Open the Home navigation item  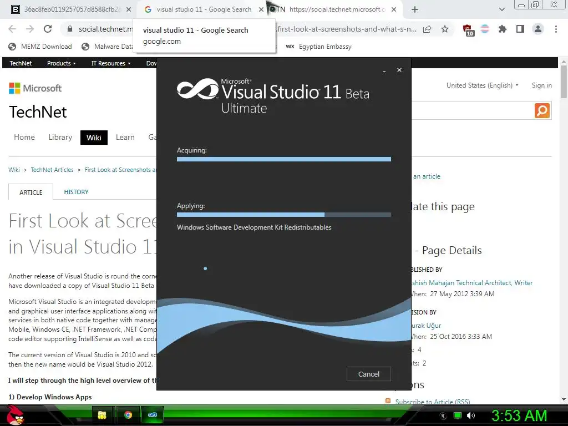(24, 138)
